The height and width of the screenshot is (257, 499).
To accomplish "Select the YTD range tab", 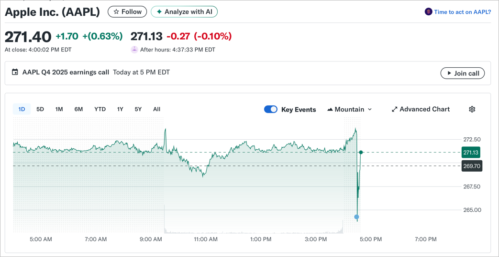I will point(100,109).
